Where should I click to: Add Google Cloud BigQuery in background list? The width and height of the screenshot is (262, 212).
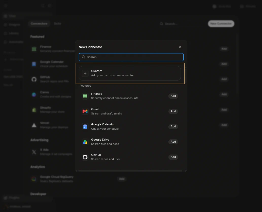click(122, 179)
